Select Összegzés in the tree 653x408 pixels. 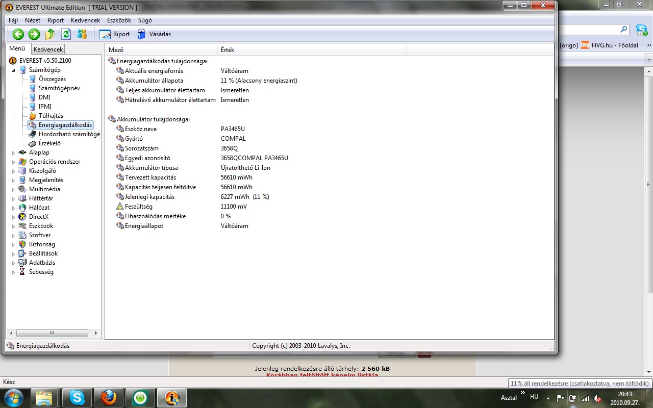tap(52, 79)
